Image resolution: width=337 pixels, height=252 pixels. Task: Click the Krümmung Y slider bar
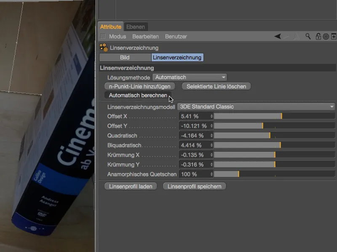point(275,164)
